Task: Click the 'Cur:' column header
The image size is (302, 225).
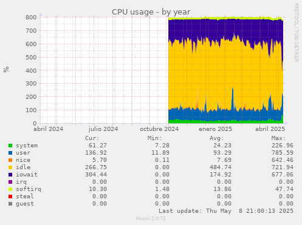Action: 92,138
